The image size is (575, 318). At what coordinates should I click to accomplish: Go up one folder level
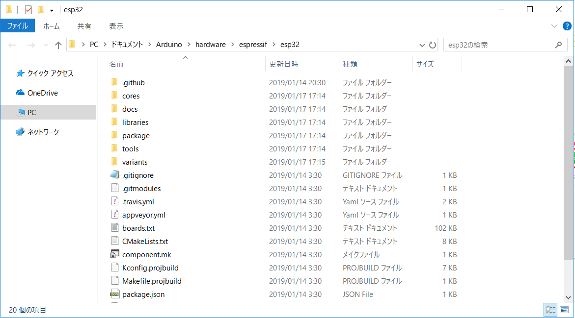[58, 45]
